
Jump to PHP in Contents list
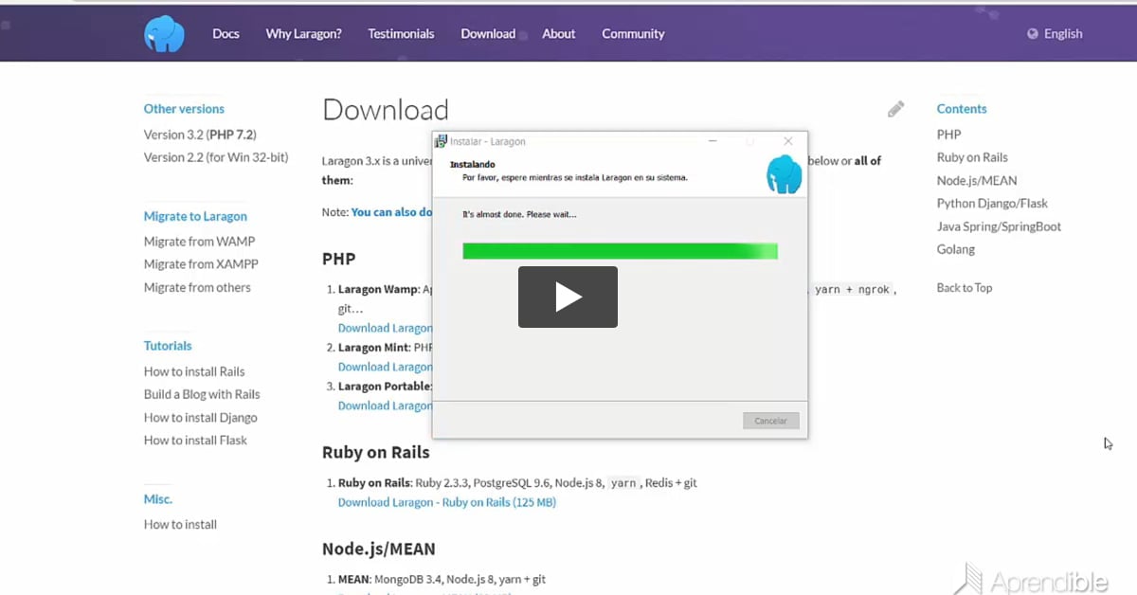(948, 135)
